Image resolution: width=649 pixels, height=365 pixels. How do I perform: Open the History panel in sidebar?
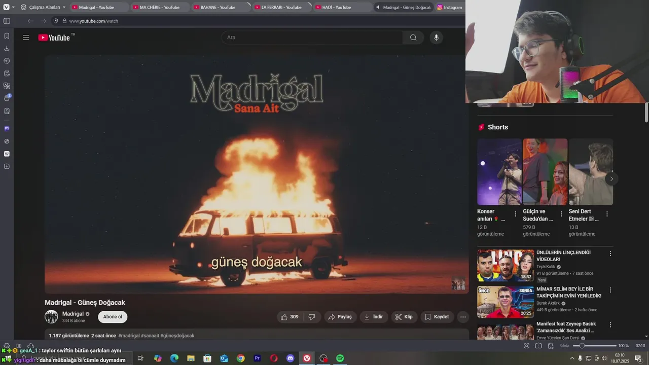[7, 61]
